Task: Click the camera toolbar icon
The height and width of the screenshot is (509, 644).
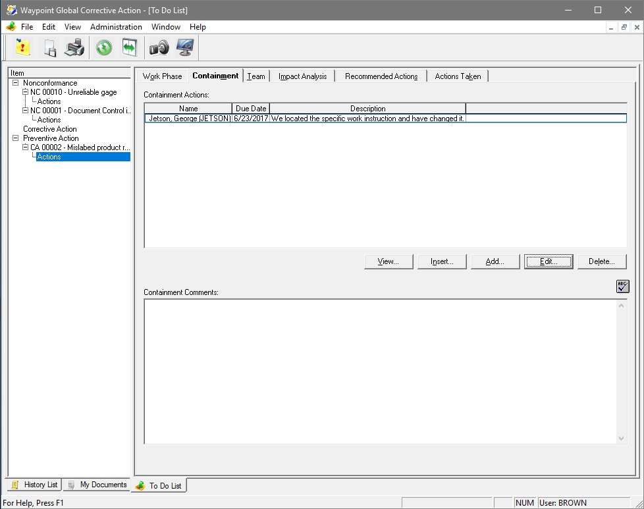Action: tap(159, 47)
